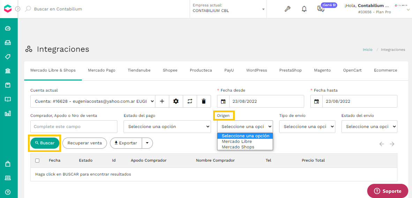The width and height of the screenshot is (412, 198).
Task: Open the dashboard speedometer sidebar icon
Action: point(8,28)
